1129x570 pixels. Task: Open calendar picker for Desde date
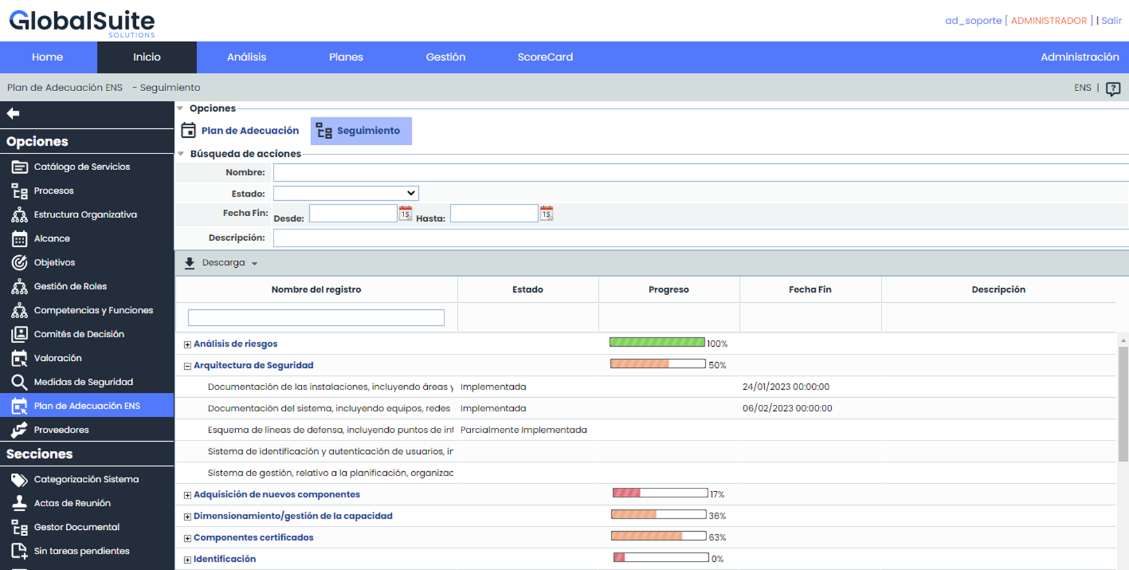coord(405,213)
